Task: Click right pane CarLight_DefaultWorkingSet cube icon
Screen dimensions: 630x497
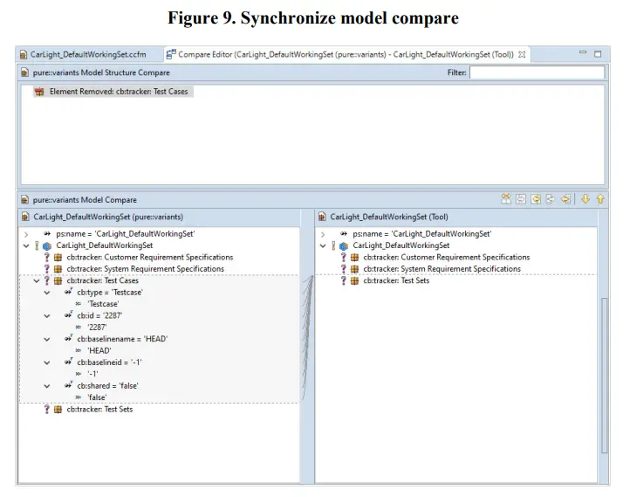Action: (x=344, y=245)
